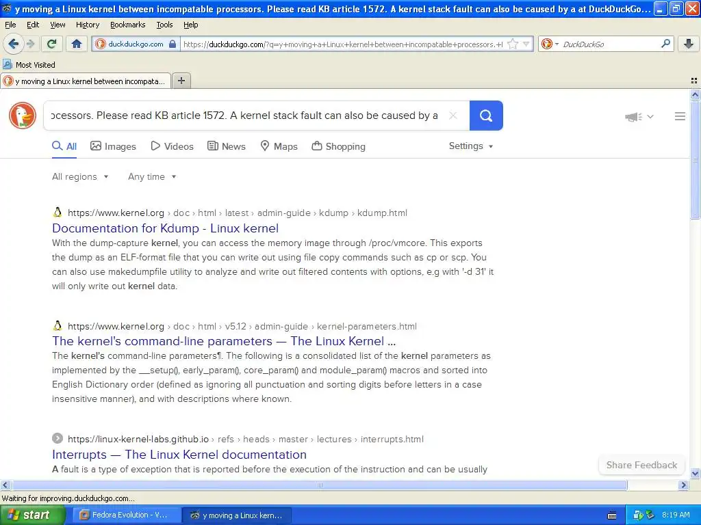Image resolution: width=701 pixels, height=525 pixels.
Task: Clear the search query with X
Action: (453, 116)
